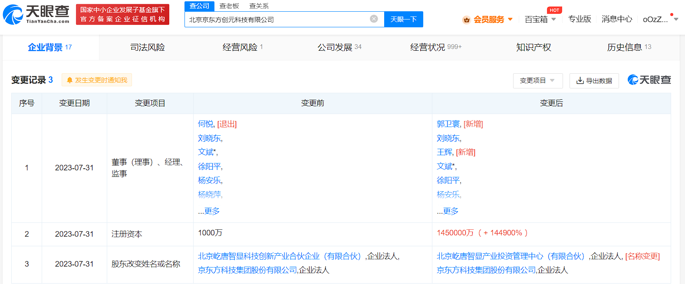Select the 公司发展 tab
Screen dimensions: 685x284
[339, 47]
